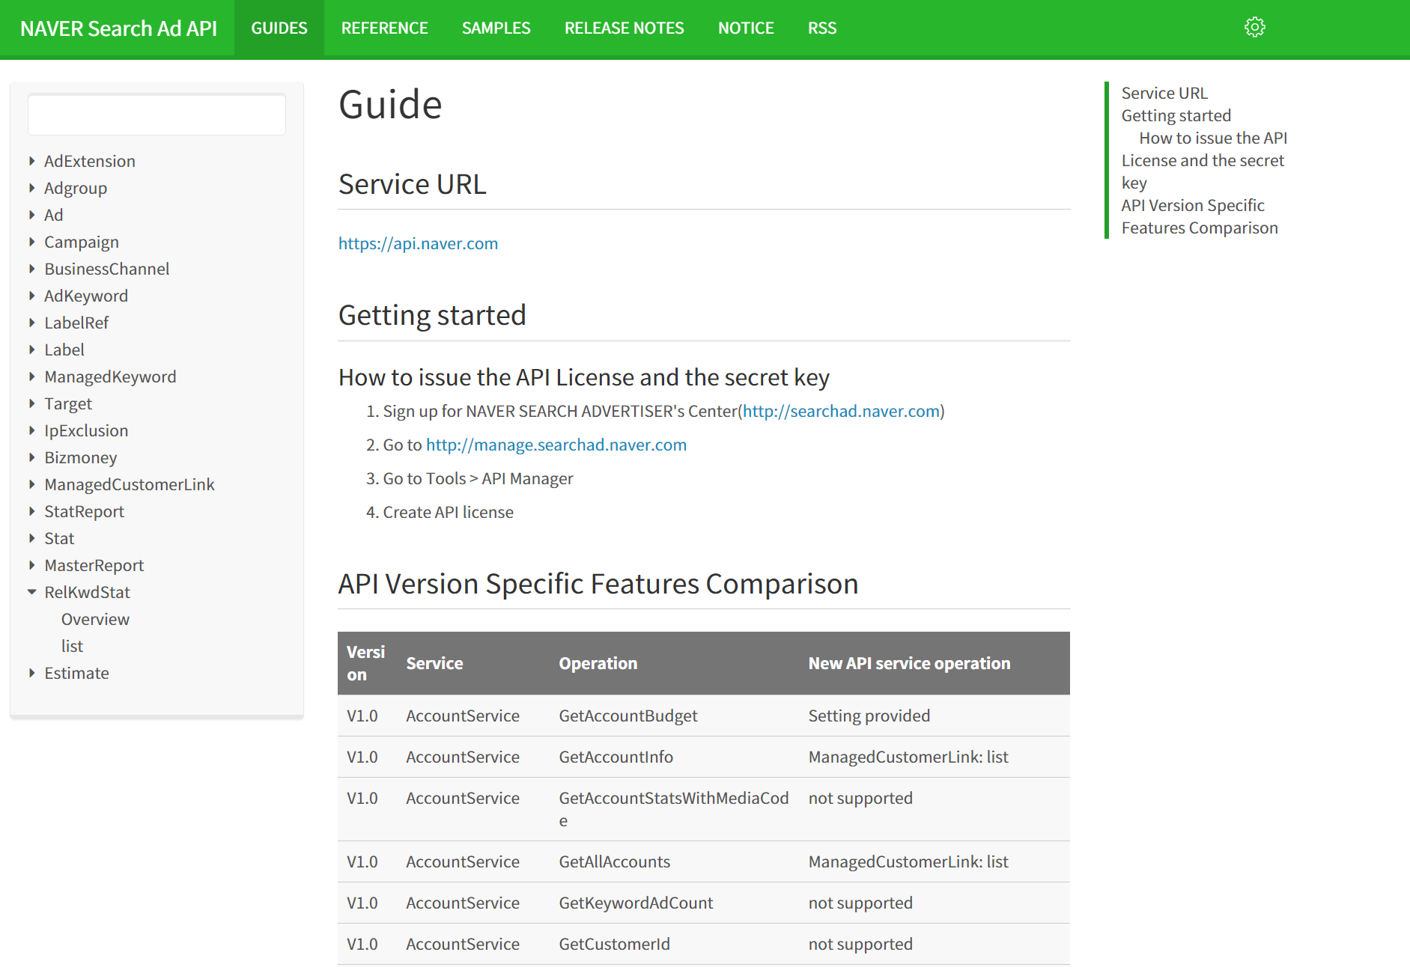Open list under RelKwdStat
1410x967 pixels.
coord(72,646)
